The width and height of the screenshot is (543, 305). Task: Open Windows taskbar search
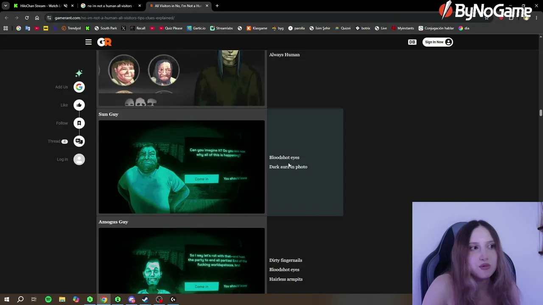20,299
